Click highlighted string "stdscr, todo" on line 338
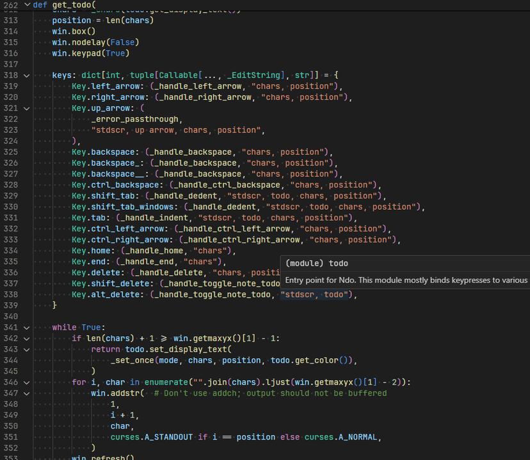The image size is (530, 460). tap(314, 294)
